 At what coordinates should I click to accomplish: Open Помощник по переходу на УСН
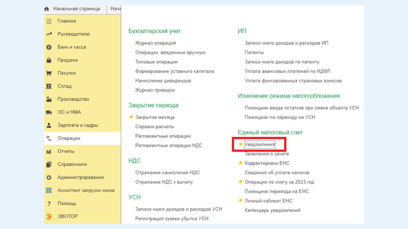point(280,117)
